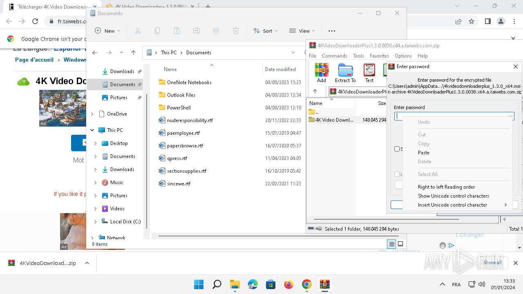The image size is (523, 294).
Task: Click the Delete trash icon in Explorer toolbar
Action: click(x=236, y=31)
